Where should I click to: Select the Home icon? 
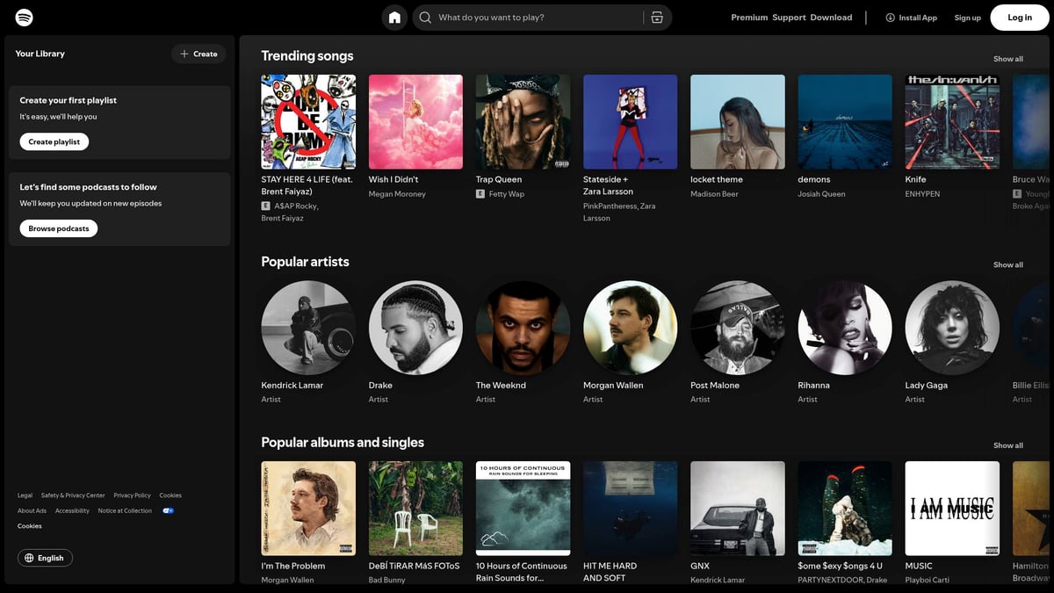coord(393,17)
